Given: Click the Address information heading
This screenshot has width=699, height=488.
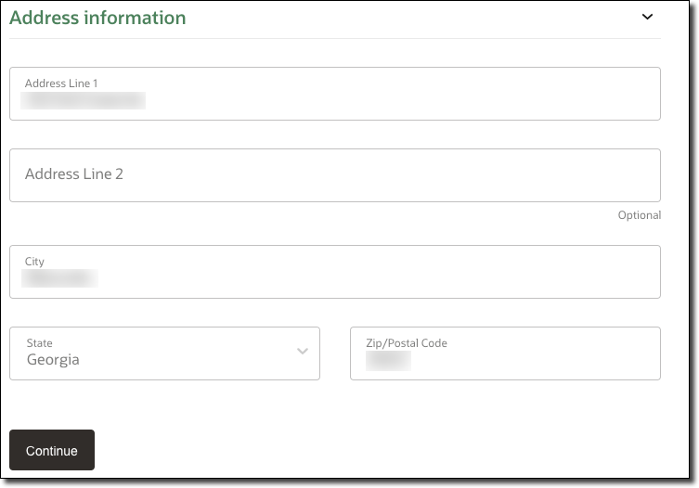Looking at the screenshot, I should [x=97, y=18].
